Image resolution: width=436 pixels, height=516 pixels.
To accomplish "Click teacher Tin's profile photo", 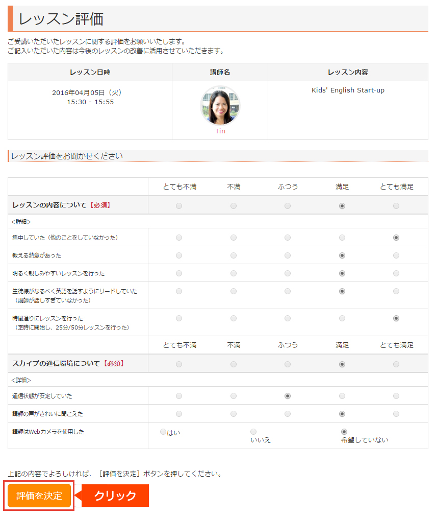I will tap(220, 106).
